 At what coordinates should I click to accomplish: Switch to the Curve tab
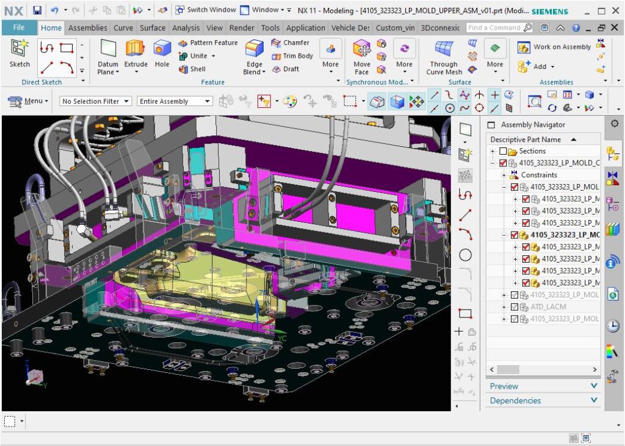[123, 28]
